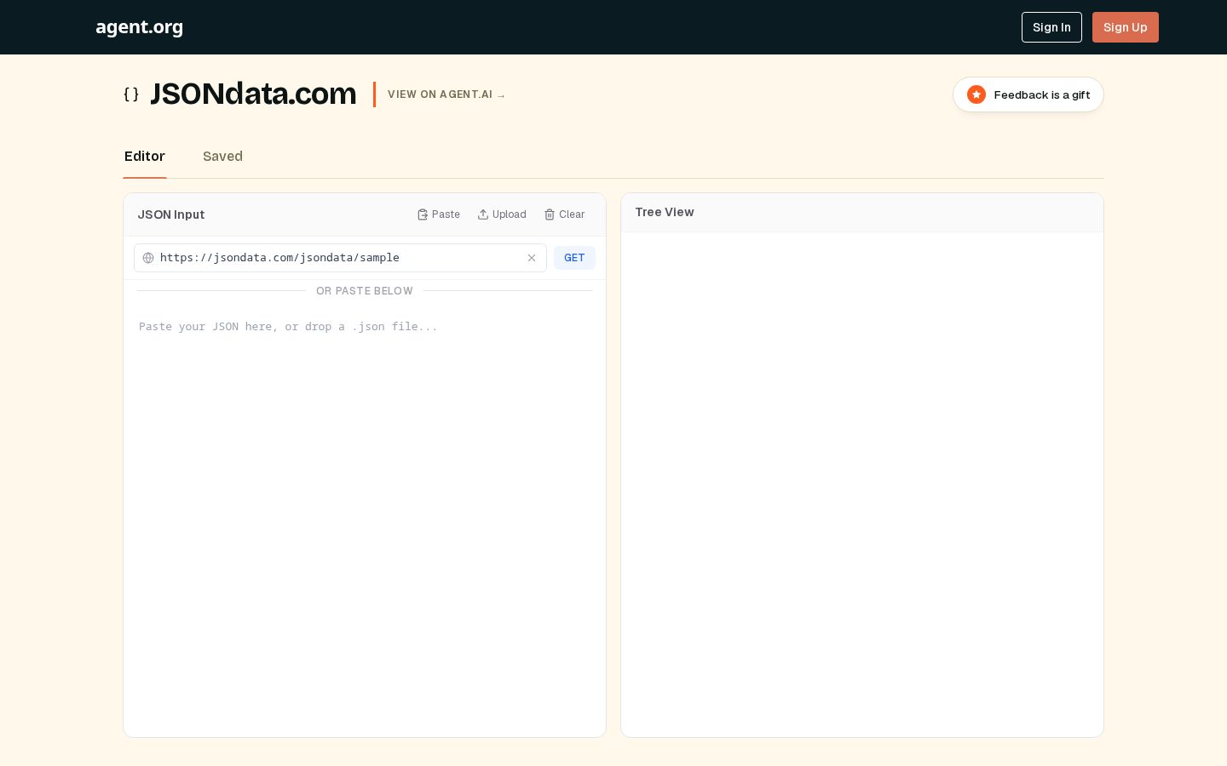Click into the JSON paste text area
Viewport: 1227px width, 766px height.
pyautogui.click(x=365, y=519)
